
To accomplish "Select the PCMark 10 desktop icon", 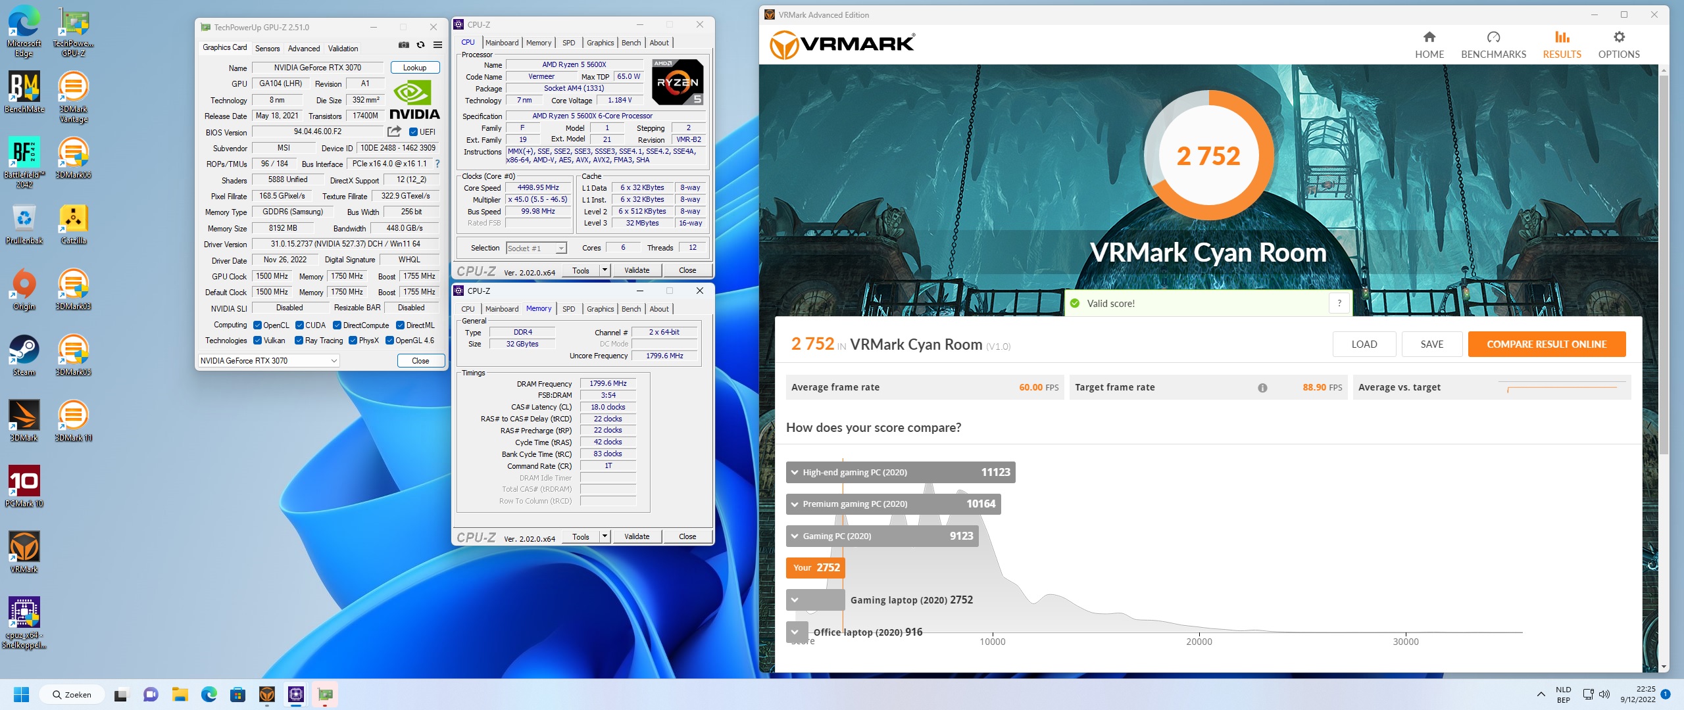I will point(24,486).
